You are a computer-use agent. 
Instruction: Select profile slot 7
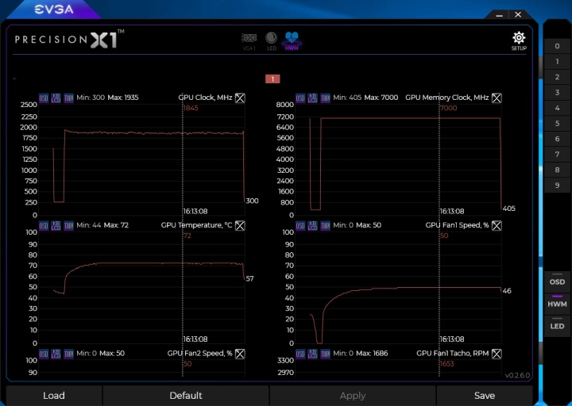click(x=557, y=155)
